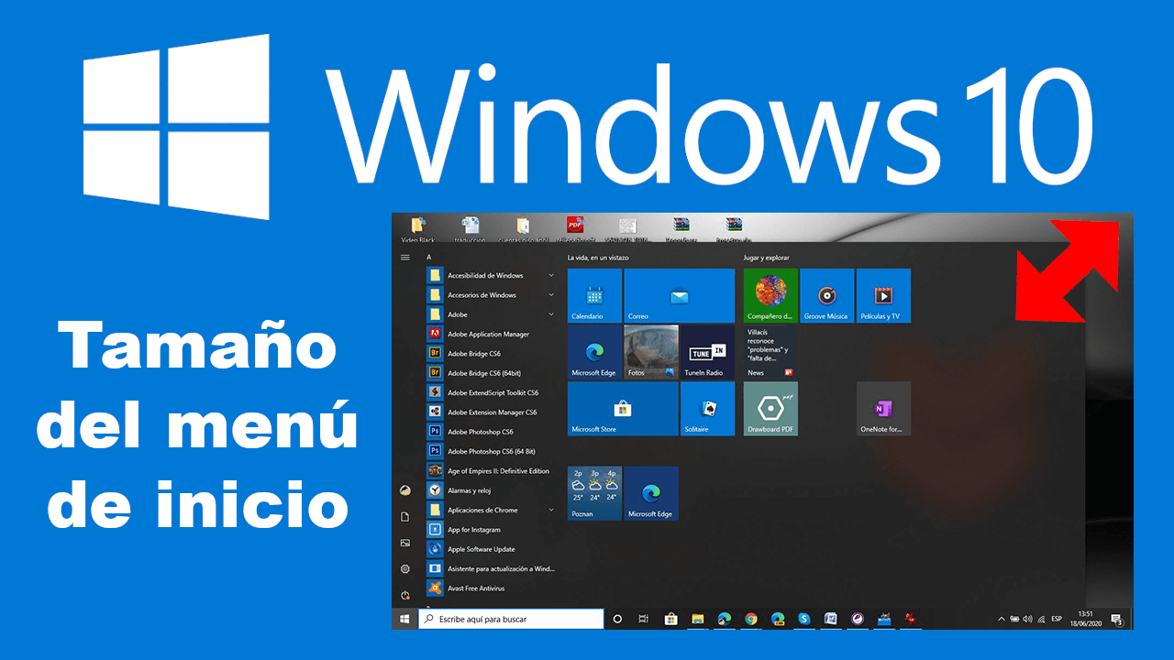Launch Adobe Photoshop CS6 (64 Bit)
The width and height of the screenshot is (1174, 660).
[x=491, y=451]
